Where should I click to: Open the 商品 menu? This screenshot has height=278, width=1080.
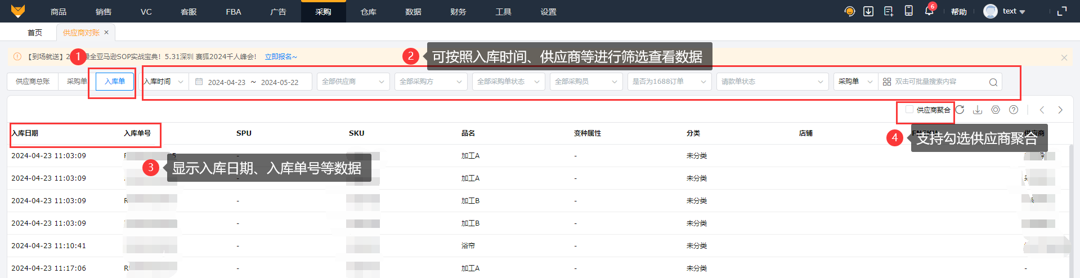tap(59, 12)
